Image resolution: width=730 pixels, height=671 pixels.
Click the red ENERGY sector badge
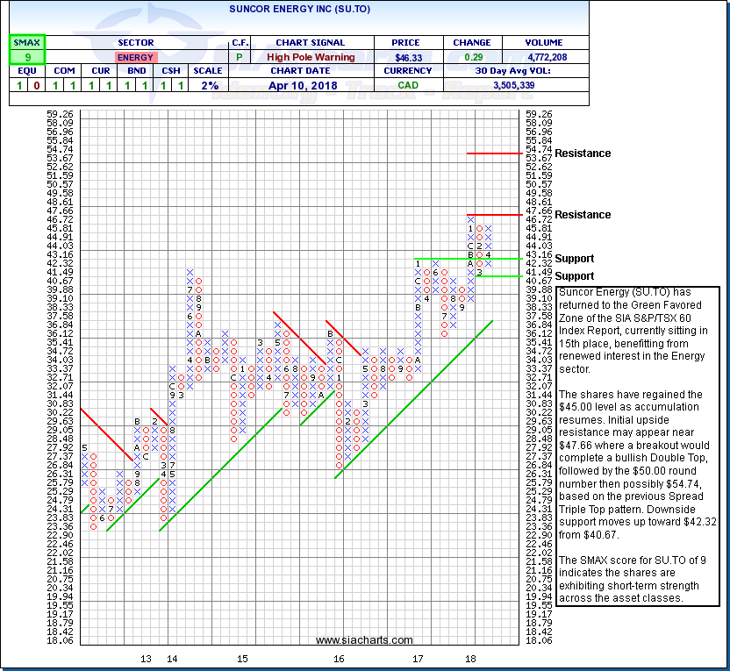(x=135, y=57)
